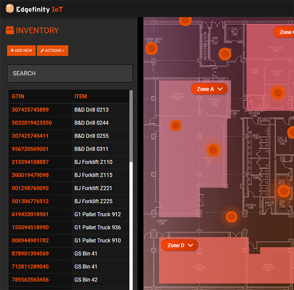
Task: Open GTIN 5032019423550 link
Action: click(x=32, y=123)
